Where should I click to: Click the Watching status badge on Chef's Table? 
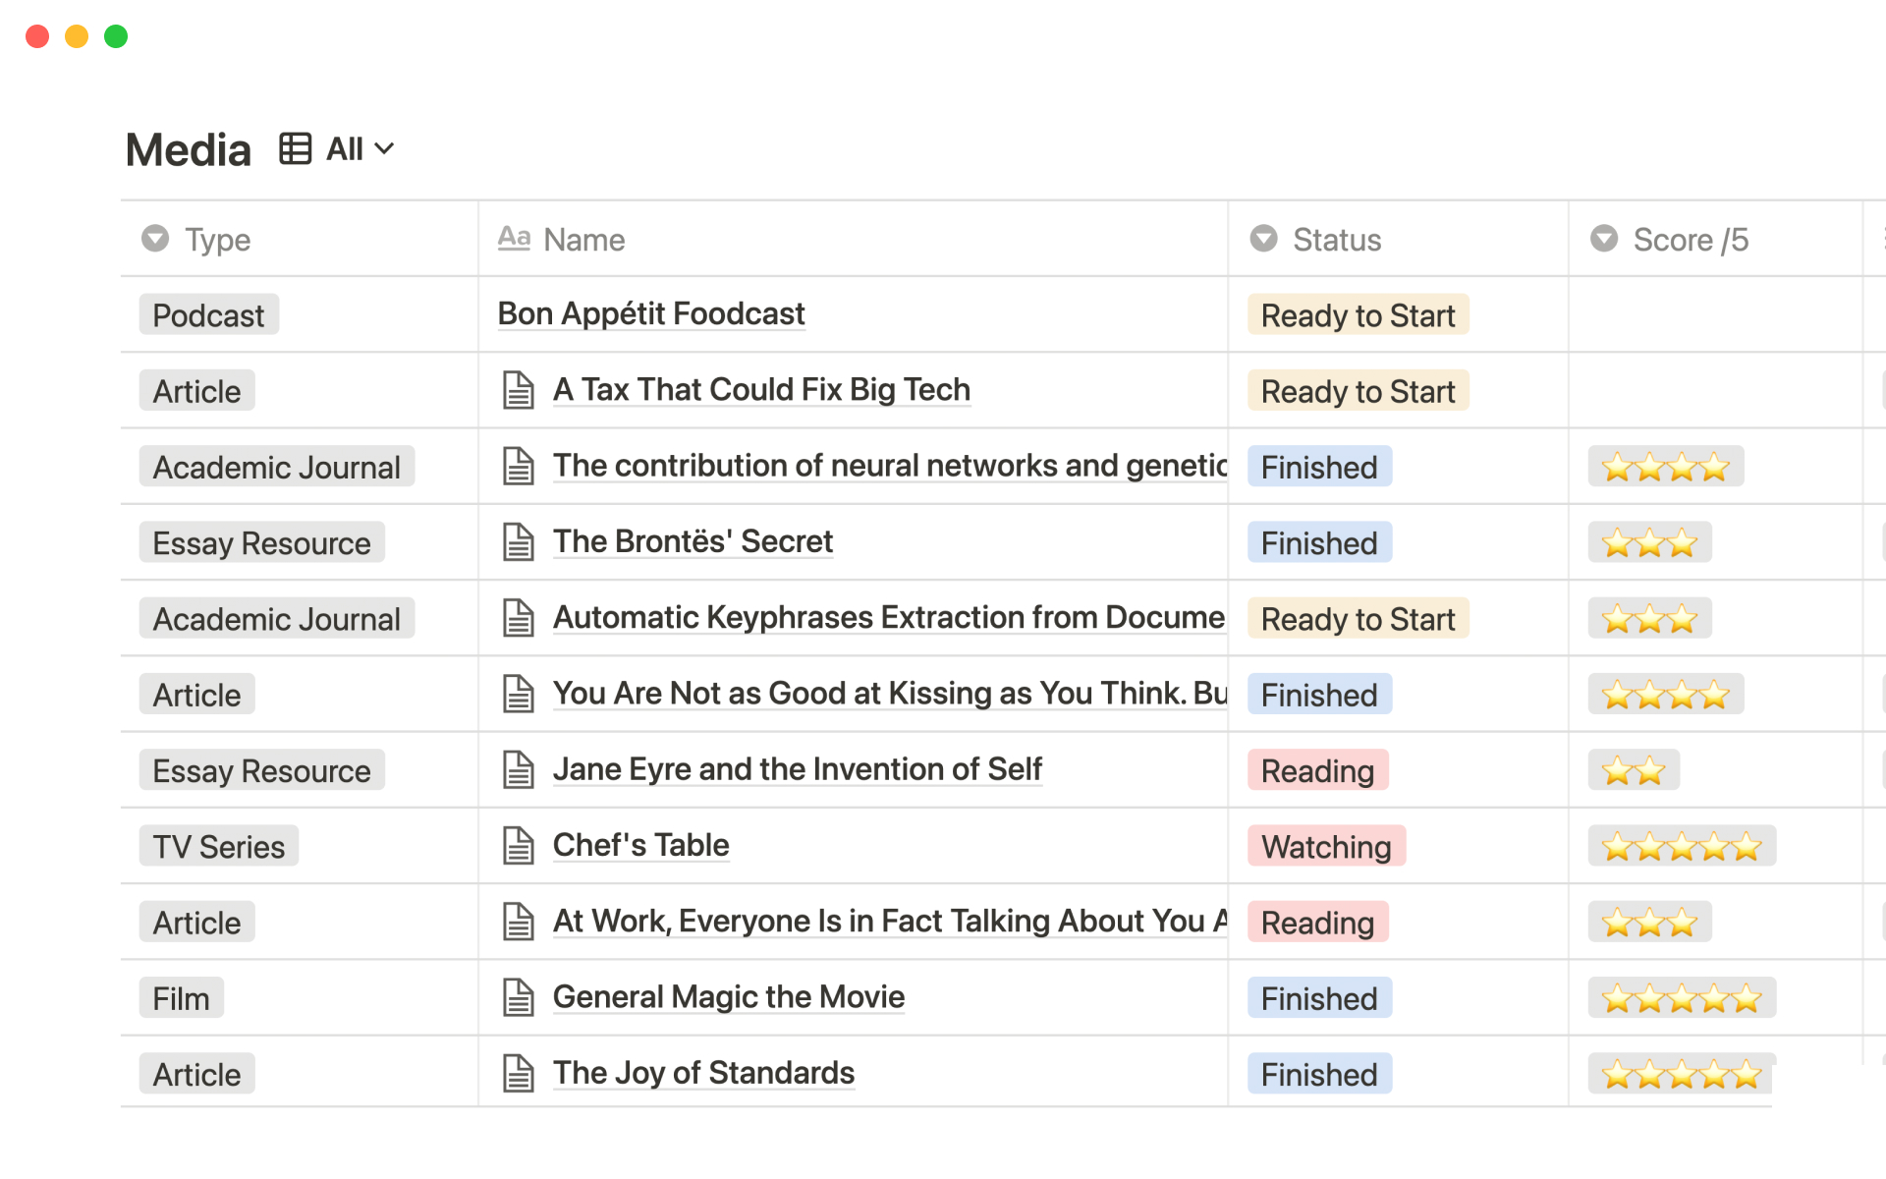1324,846
